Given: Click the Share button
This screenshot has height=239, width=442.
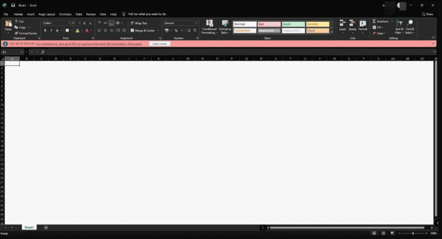Looking at the screenshot, I should click(427, 14).
